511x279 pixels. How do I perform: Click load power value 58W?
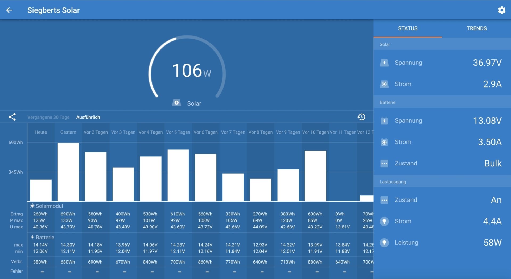point(493,243)
